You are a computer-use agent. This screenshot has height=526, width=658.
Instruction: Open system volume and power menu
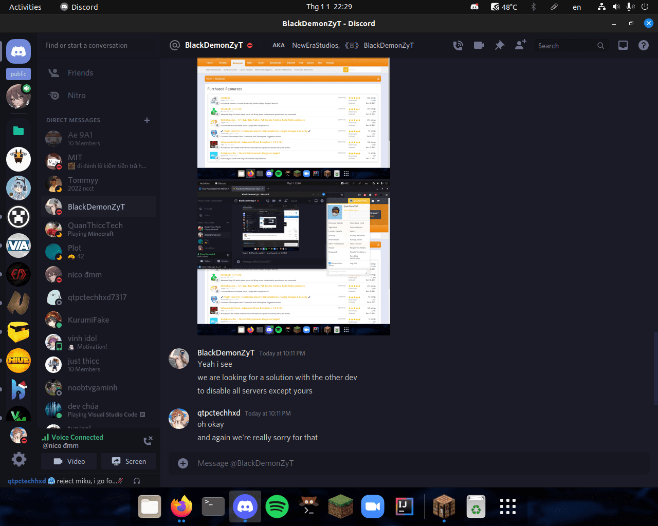click(623, 7)
